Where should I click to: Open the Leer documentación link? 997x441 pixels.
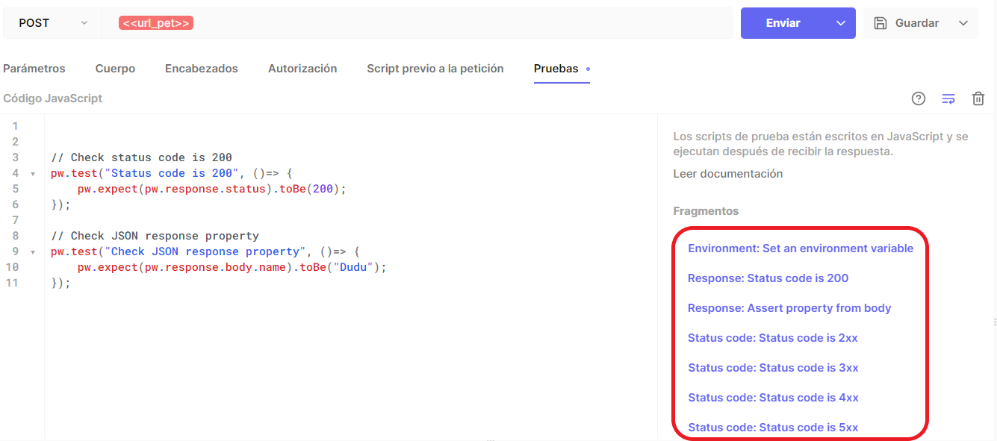click(728, 174)
